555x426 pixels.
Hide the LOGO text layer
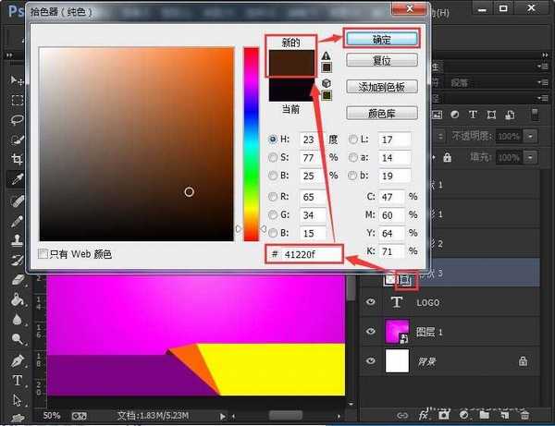(370, 302)
